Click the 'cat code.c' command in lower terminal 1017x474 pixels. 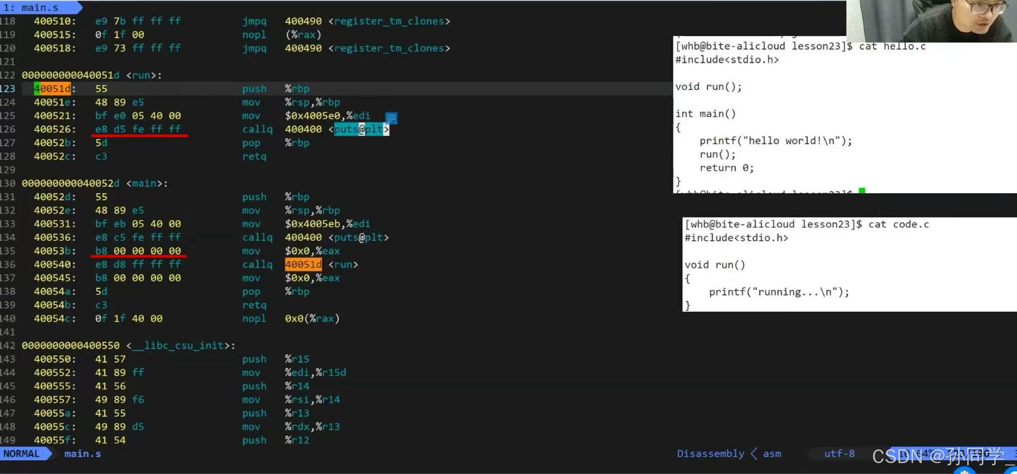coord(899,224)
